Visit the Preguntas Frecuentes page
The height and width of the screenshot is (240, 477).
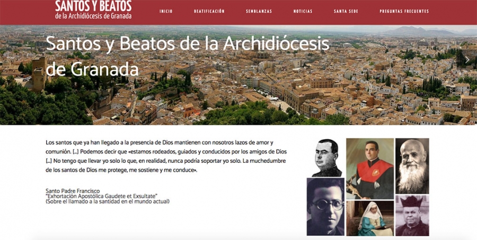[404, 11]
